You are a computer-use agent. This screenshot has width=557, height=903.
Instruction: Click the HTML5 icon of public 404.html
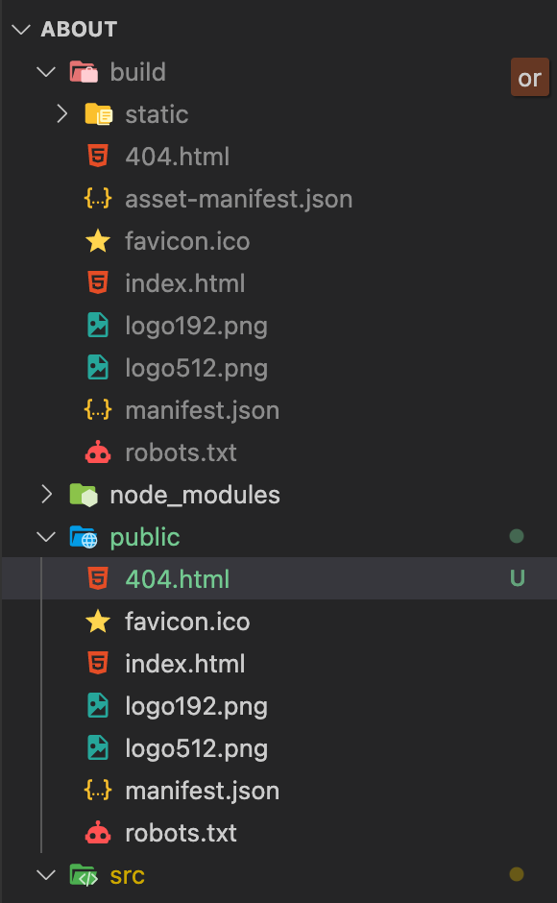98,578
